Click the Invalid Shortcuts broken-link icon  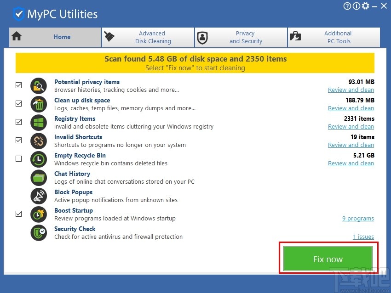39,141
